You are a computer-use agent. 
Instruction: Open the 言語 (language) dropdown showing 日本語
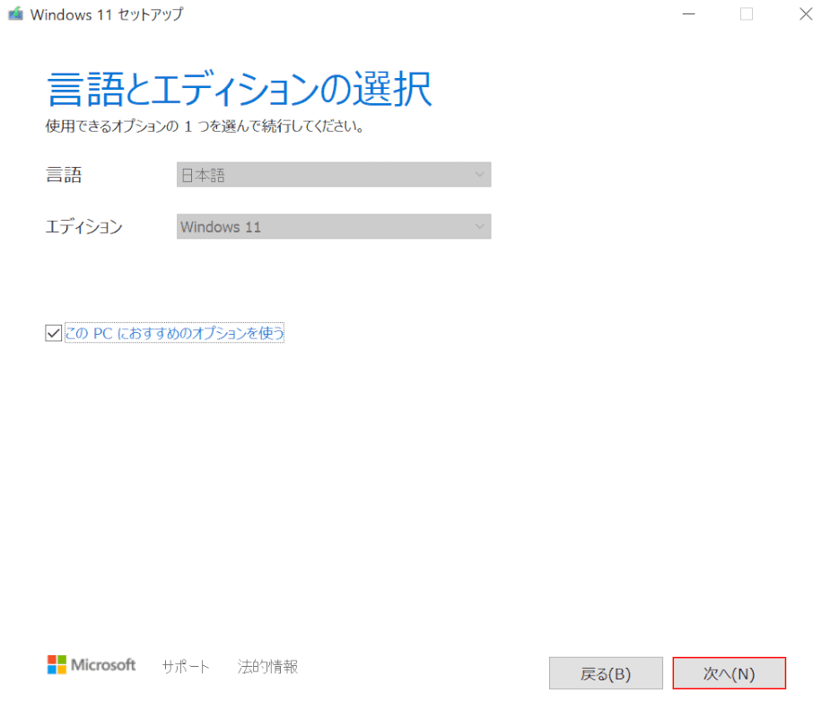334,175
